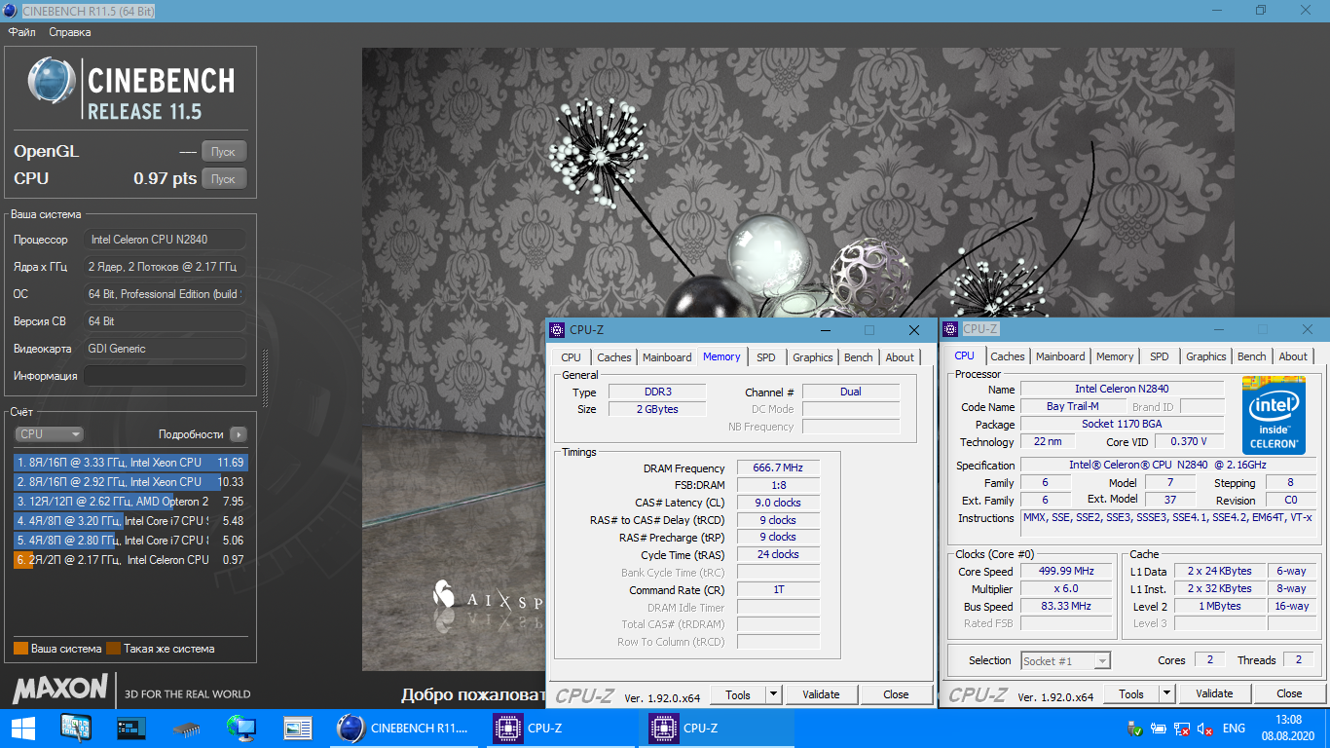Switch to CINEBENCH R11 in the taskbar
This screenshot has width=1330, height=748.
[404, 728]
